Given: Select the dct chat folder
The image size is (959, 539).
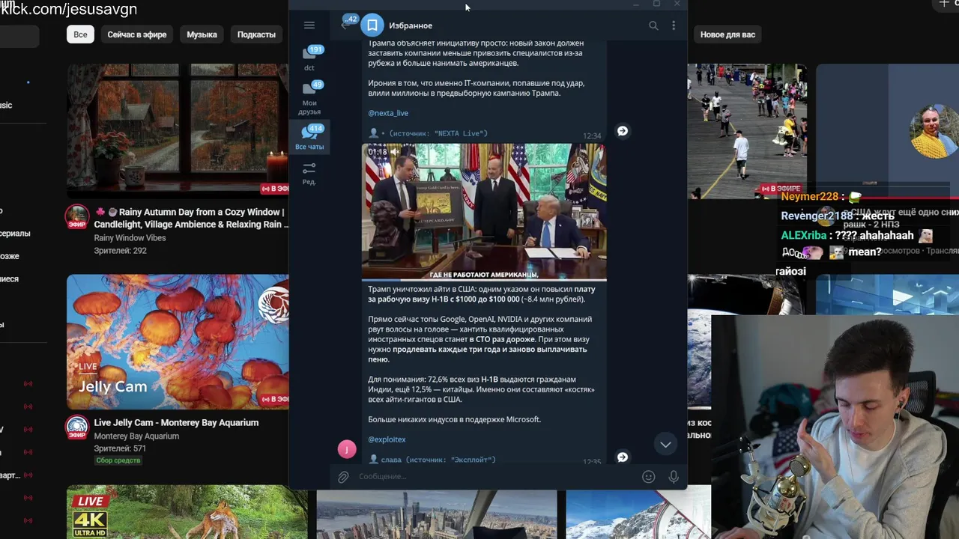Looking at the screenshot, I should 309,58.
